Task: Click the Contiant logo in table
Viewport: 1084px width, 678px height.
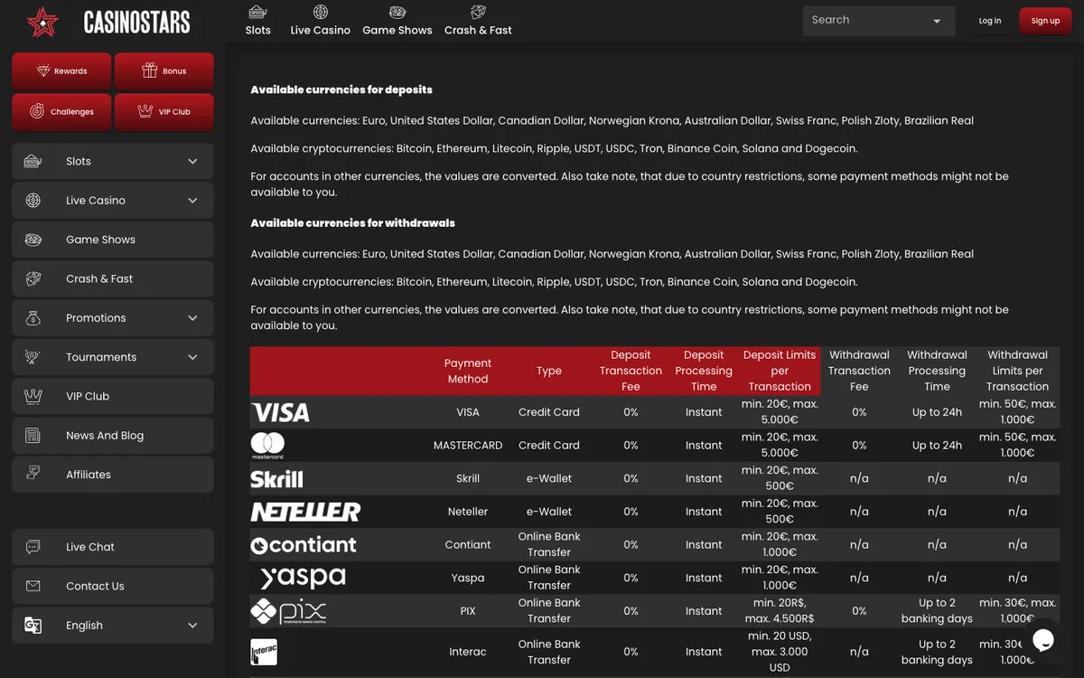Action: click(304, 545)
